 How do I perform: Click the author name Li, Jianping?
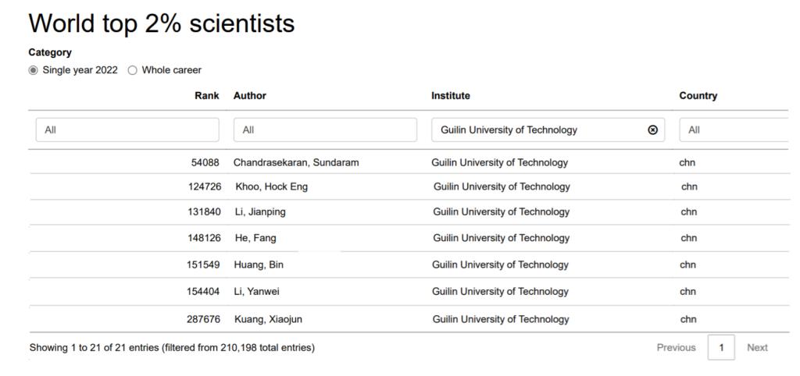(x=260, y=212)
